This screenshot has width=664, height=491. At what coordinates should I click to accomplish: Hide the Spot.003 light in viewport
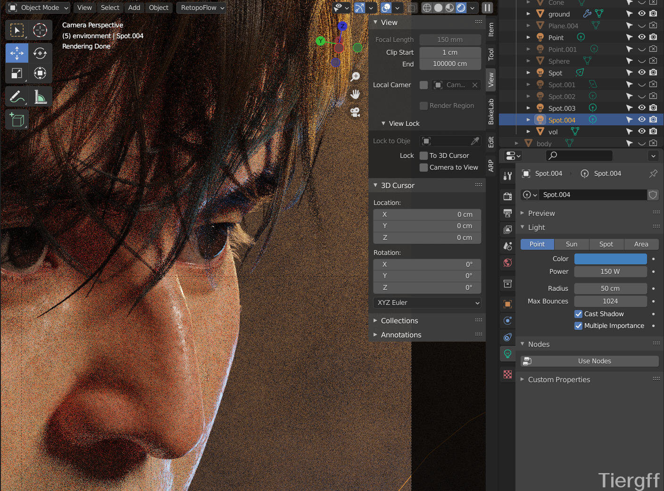(x=641, y=108)
